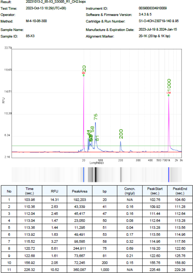Viewport: 193px width, 273px height.
Task: Click the green 200 peak label on the chart
Action: (121, 134)
